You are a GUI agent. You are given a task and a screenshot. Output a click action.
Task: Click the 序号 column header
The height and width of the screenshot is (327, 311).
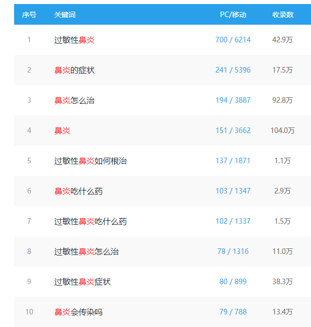[29, 15]
